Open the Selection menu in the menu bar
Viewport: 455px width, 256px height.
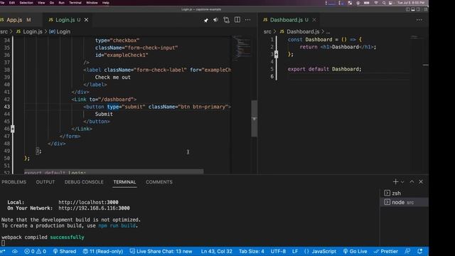(x=26, y=3)
